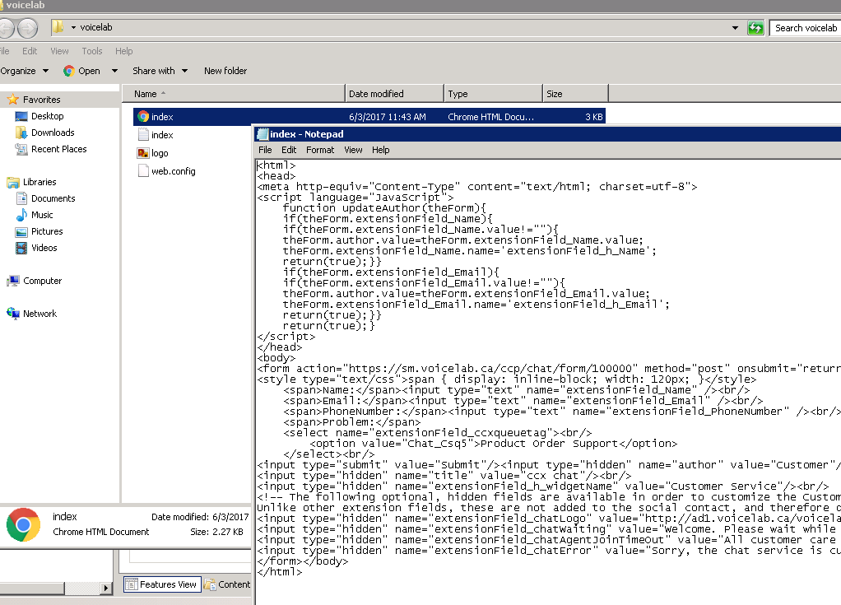Viewport: 841px width, 605px height.
Task: Open Computer in the navigation pane
Action: coord(42,281)
